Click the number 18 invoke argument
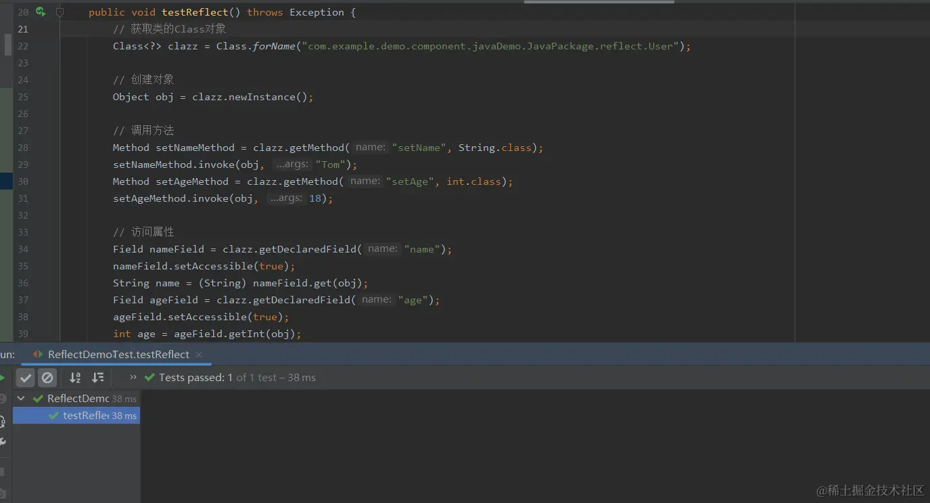The height and width of the screenshot is (503, 930). tap(315, 198)
